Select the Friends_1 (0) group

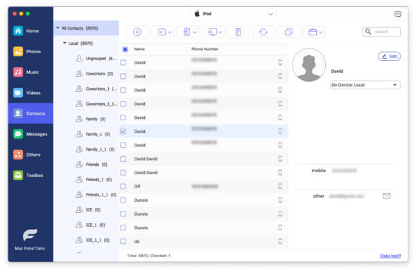click(x=94, y=180)
